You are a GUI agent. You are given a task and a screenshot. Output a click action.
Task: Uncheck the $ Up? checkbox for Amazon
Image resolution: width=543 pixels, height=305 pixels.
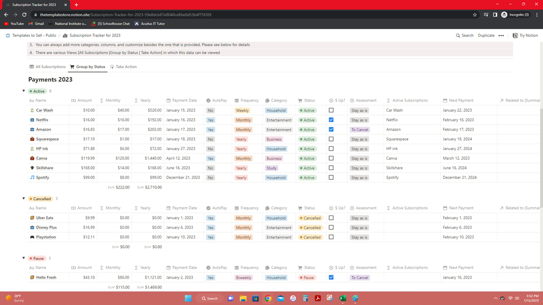point(331,130)
